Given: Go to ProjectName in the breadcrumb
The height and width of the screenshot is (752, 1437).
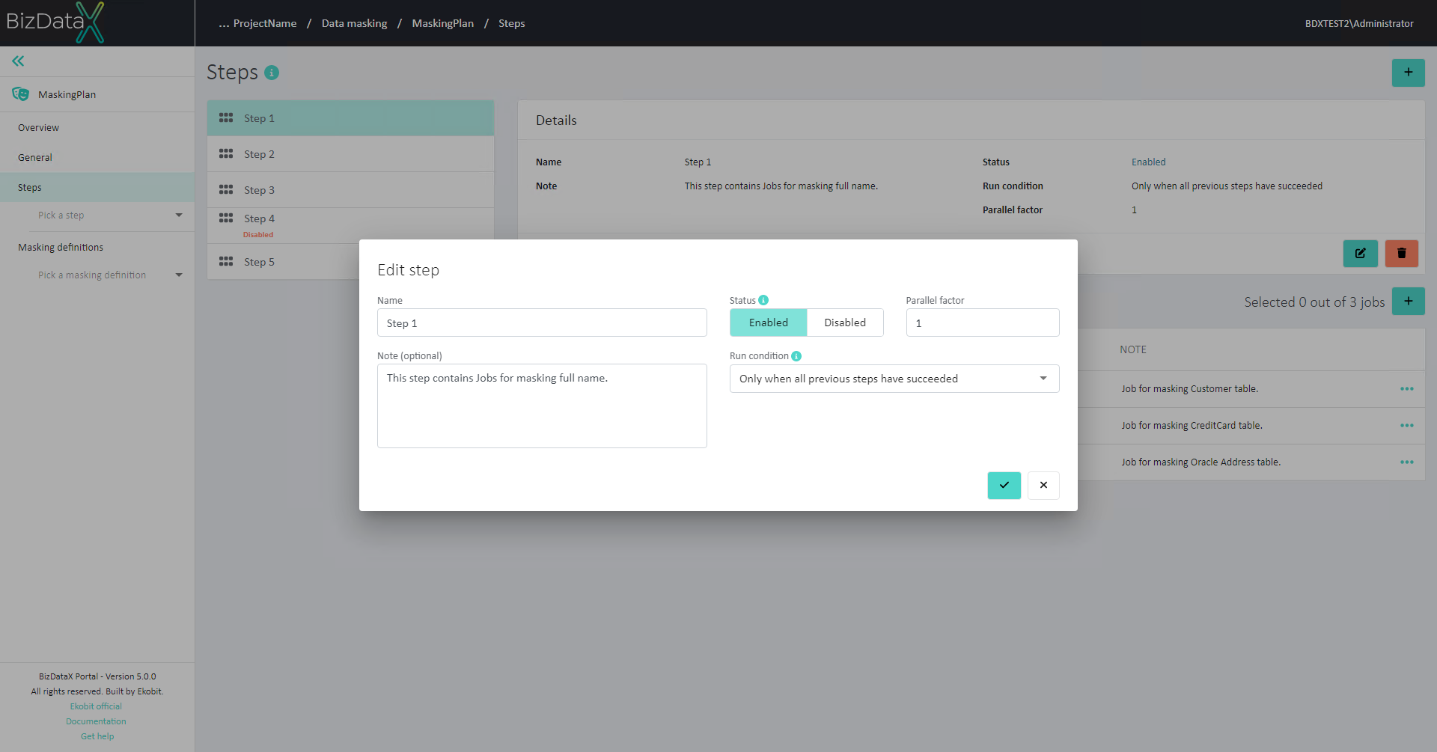Looking at the screenshot, I should click(265, 23).
